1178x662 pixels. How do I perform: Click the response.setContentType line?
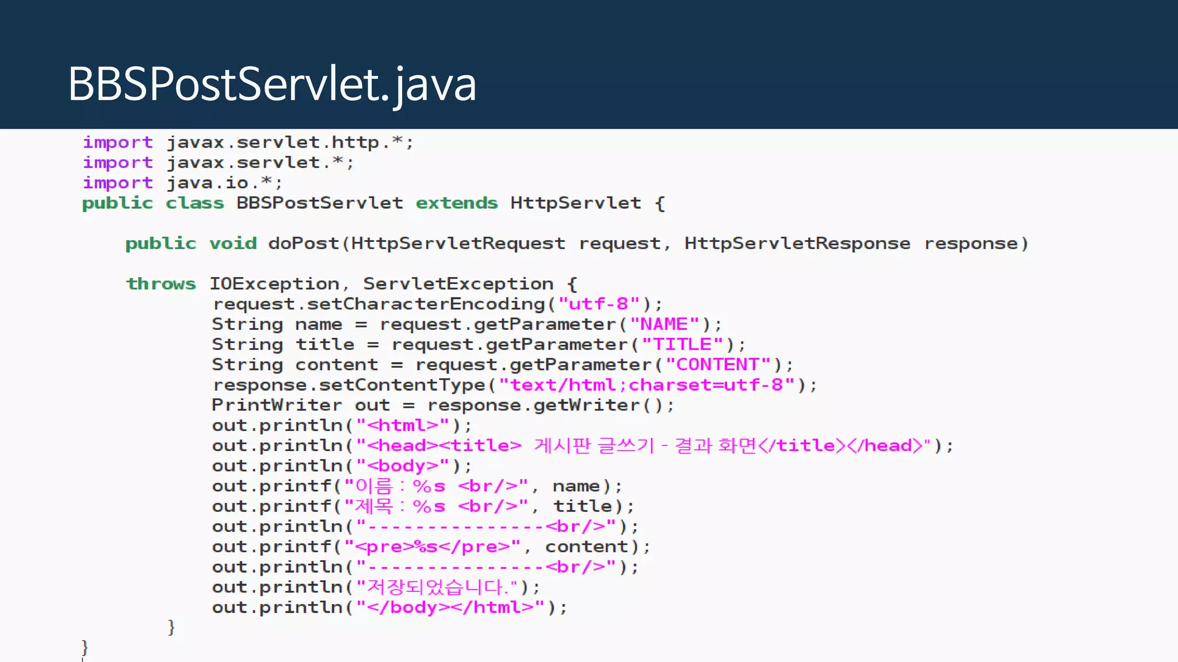coord(514,384)
